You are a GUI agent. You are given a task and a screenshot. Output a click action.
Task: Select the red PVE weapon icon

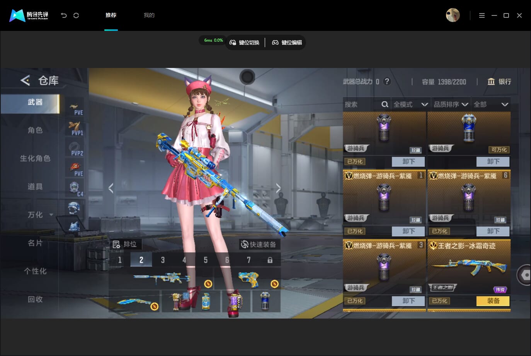(x=75, y=169)
